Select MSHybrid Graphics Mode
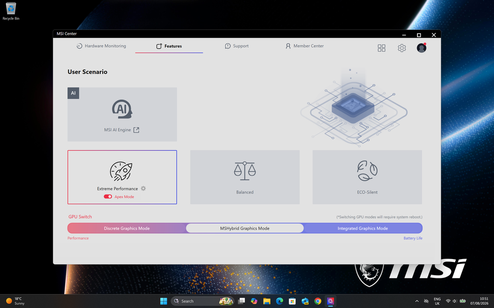 point(245,228)
